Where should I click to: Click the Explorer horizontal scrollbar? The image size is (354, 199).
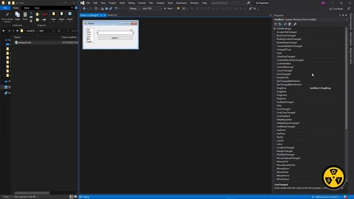32,193
